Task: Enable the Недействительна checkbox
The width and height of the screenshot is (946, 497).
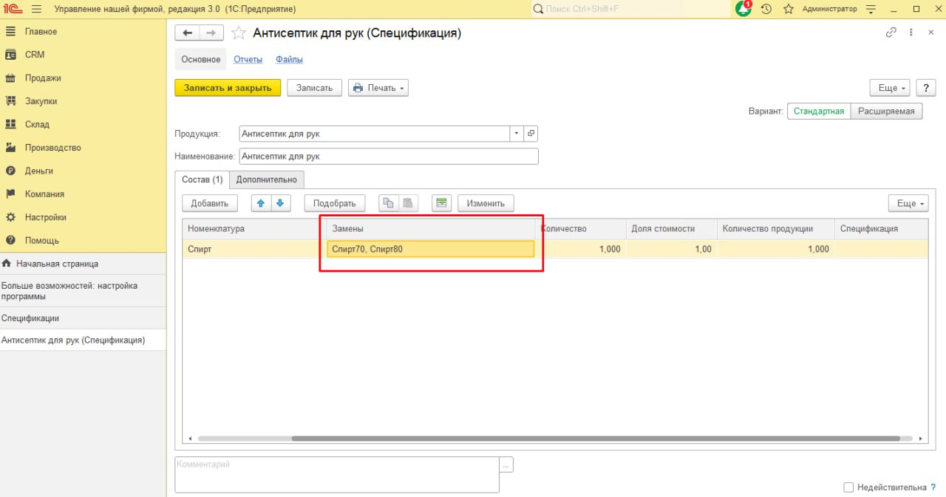Action: [848, 487]
